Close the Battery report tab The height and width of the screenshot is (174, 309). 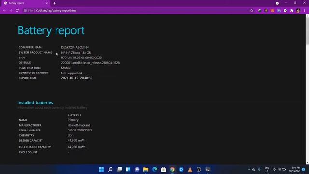click(x=47, y=3)
